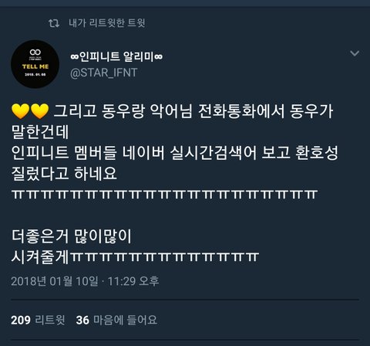Open the TELL ME profile avatar
370x346 pixels.
point(35,64)
